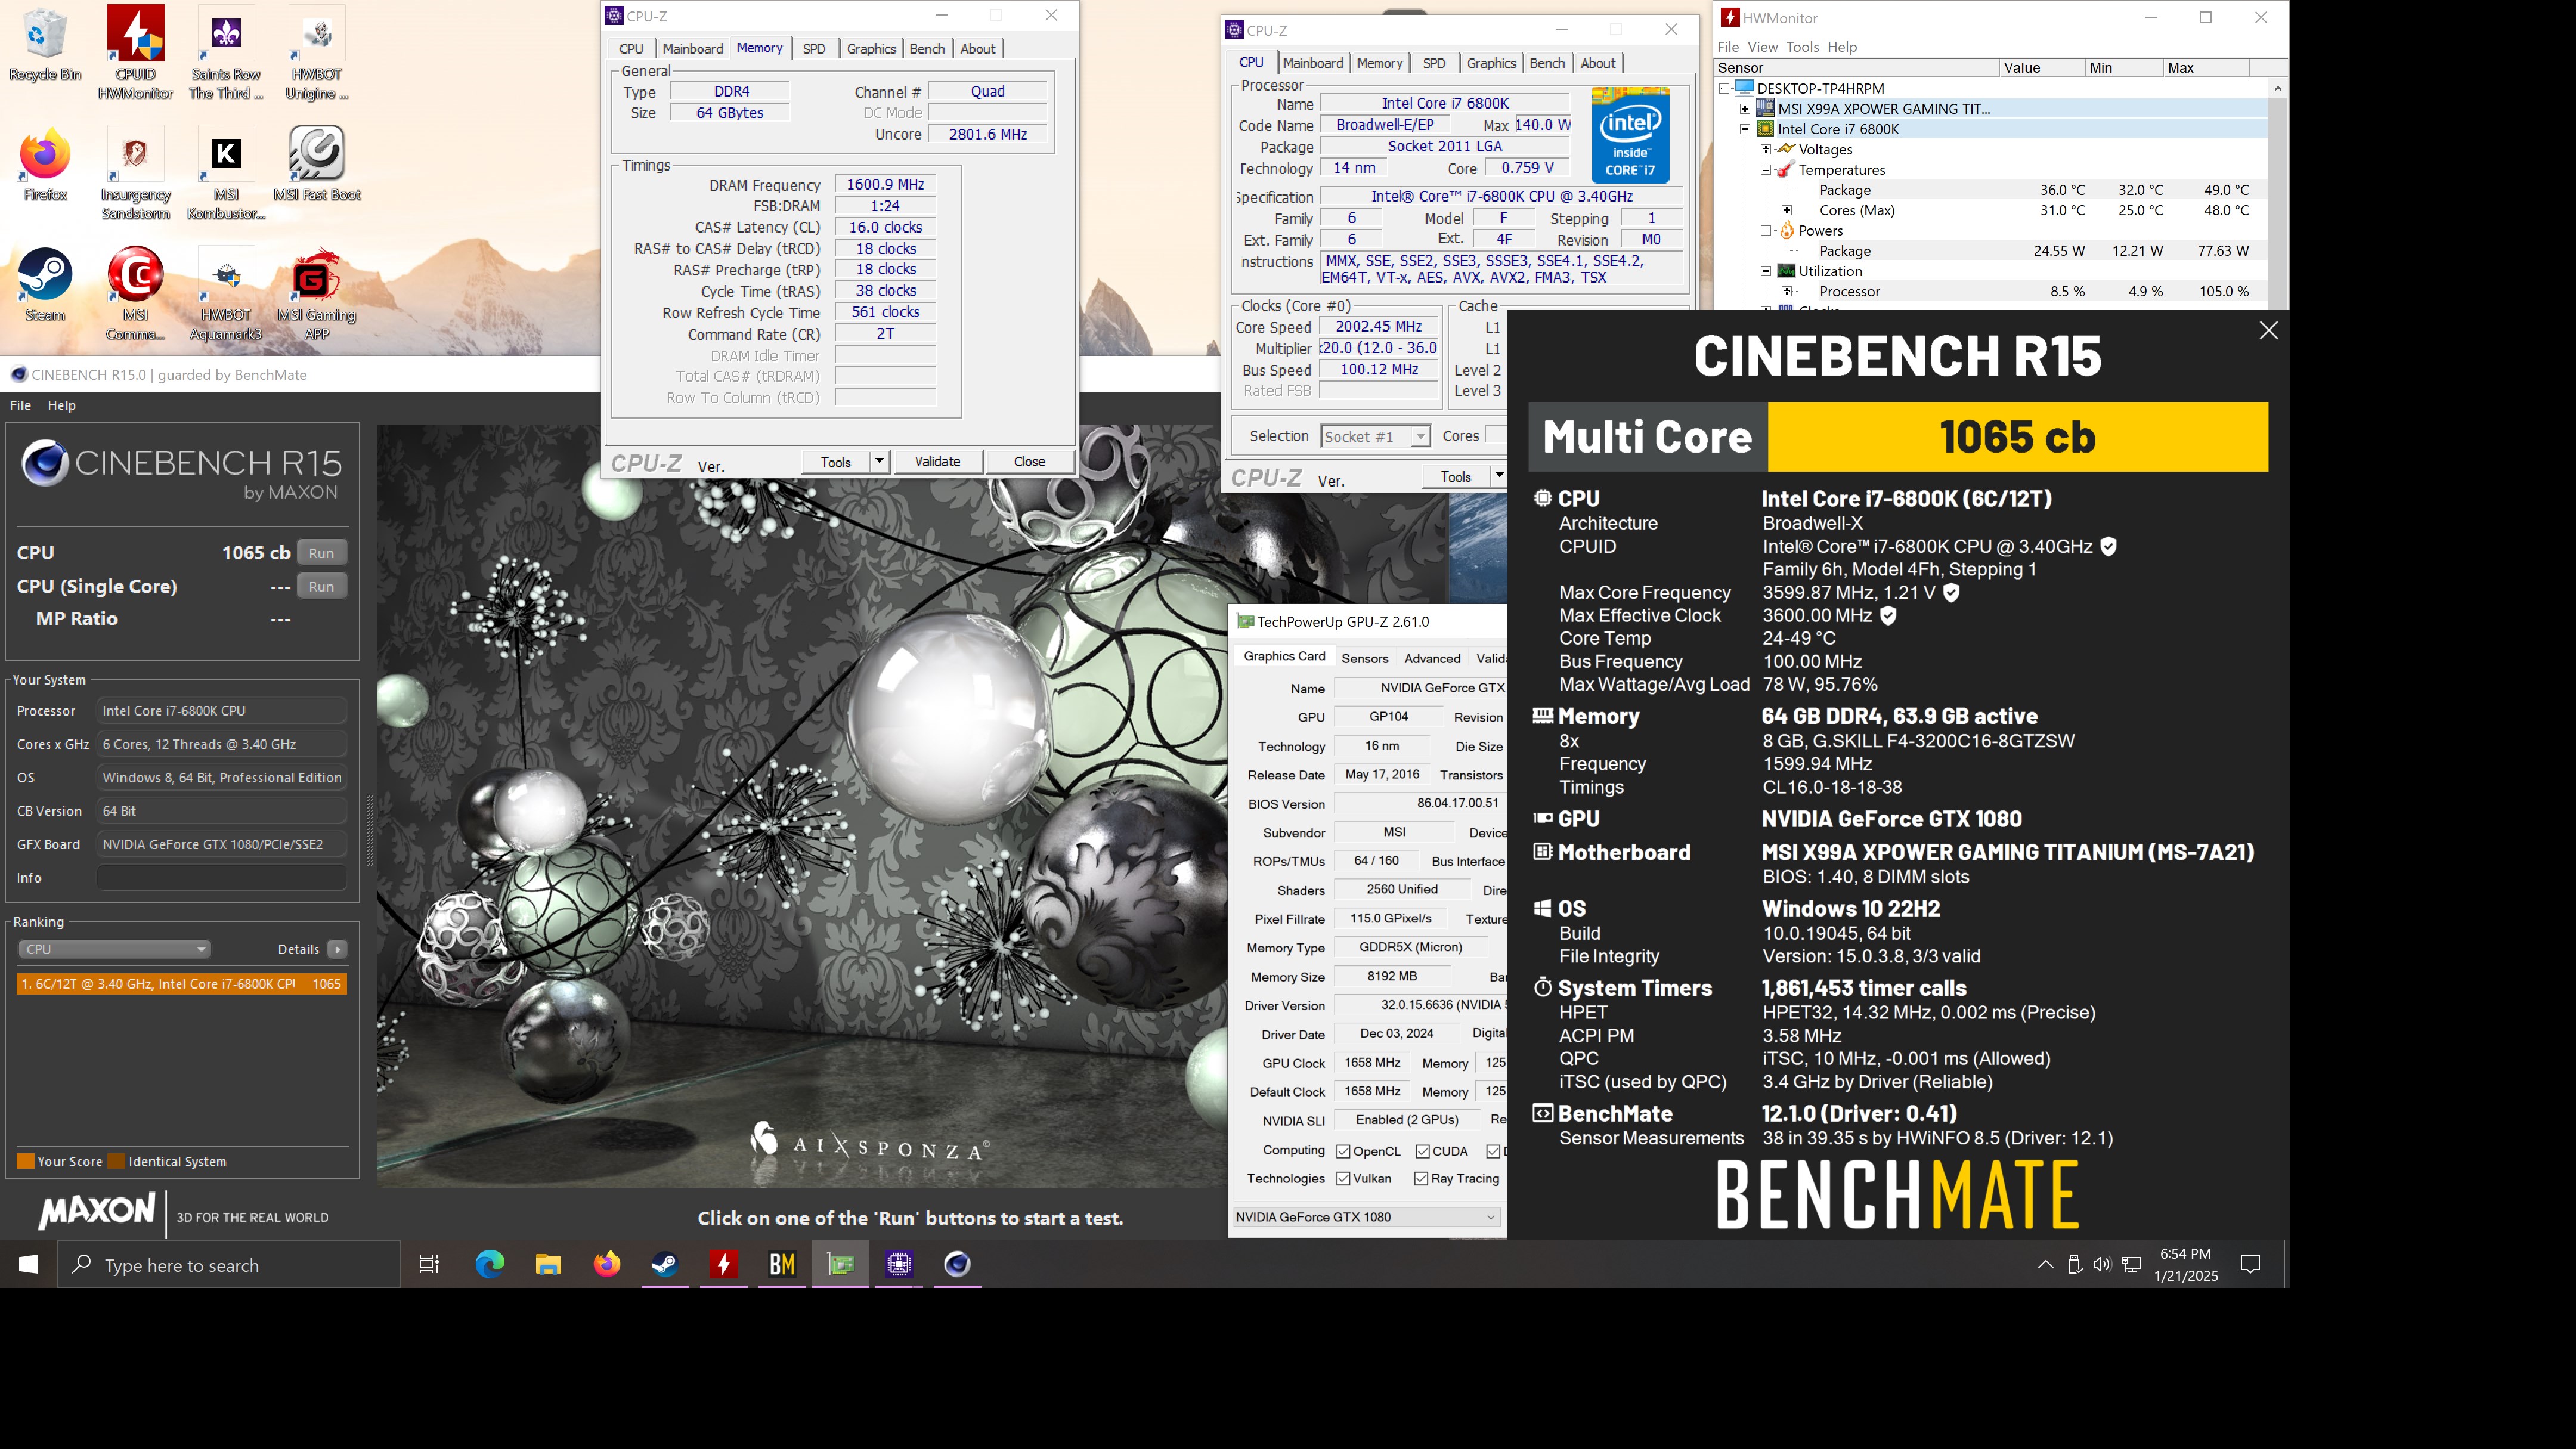2576x1449 pixels.
Task: Click Tools button in CPU-Z Memory window
Action: [836, 461]
